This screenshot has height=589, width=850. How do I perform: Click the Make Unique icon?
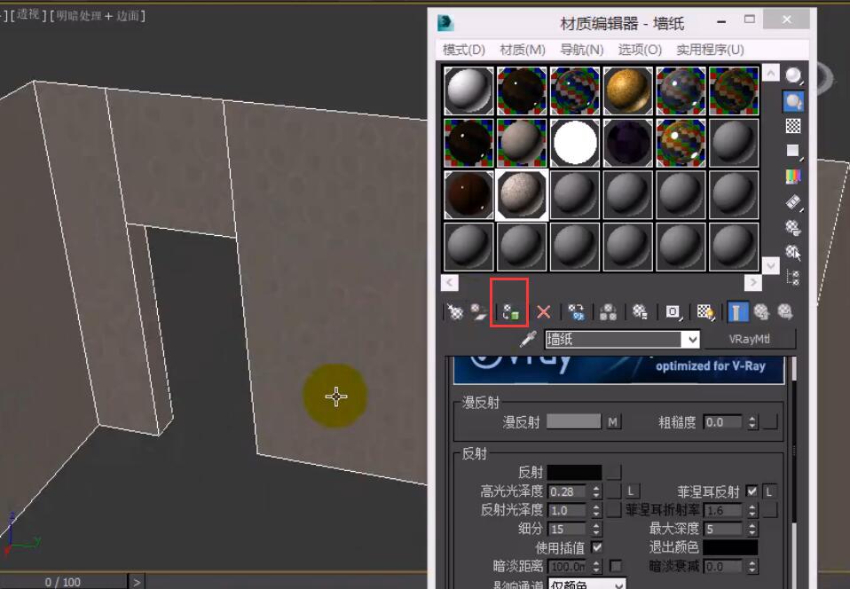tap(608, 312)
